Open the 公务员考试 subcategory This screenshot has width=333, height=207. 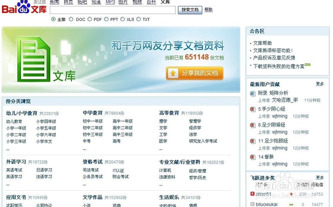point(93,177)
